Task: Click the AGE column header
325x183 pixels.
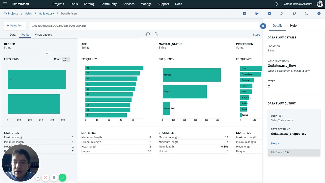Action: 84,44
